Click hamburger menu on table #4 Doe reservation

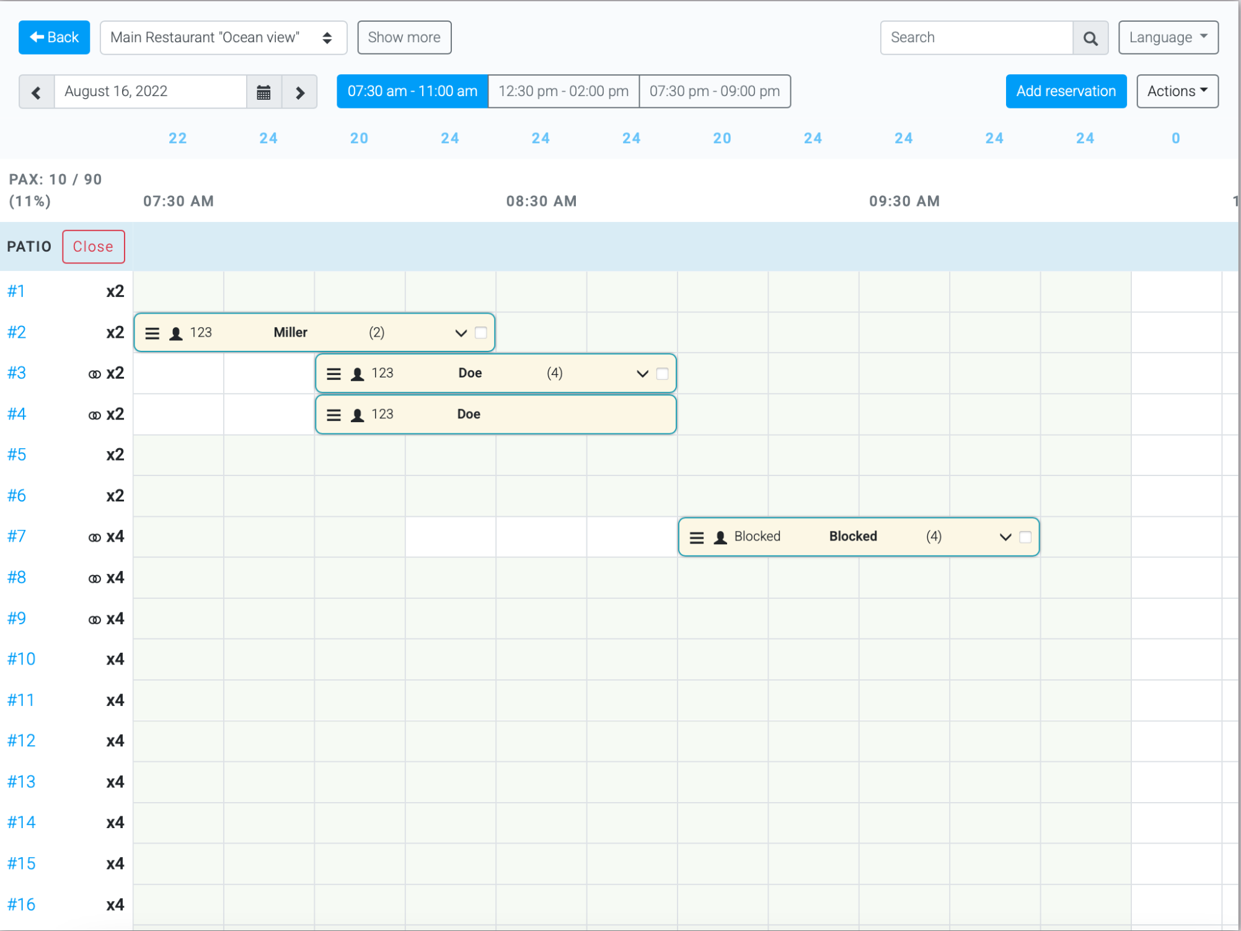[x=333, y=415]
